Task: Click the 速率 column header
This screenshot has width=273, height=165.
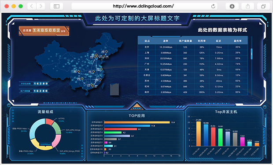Action: point(166,41)
